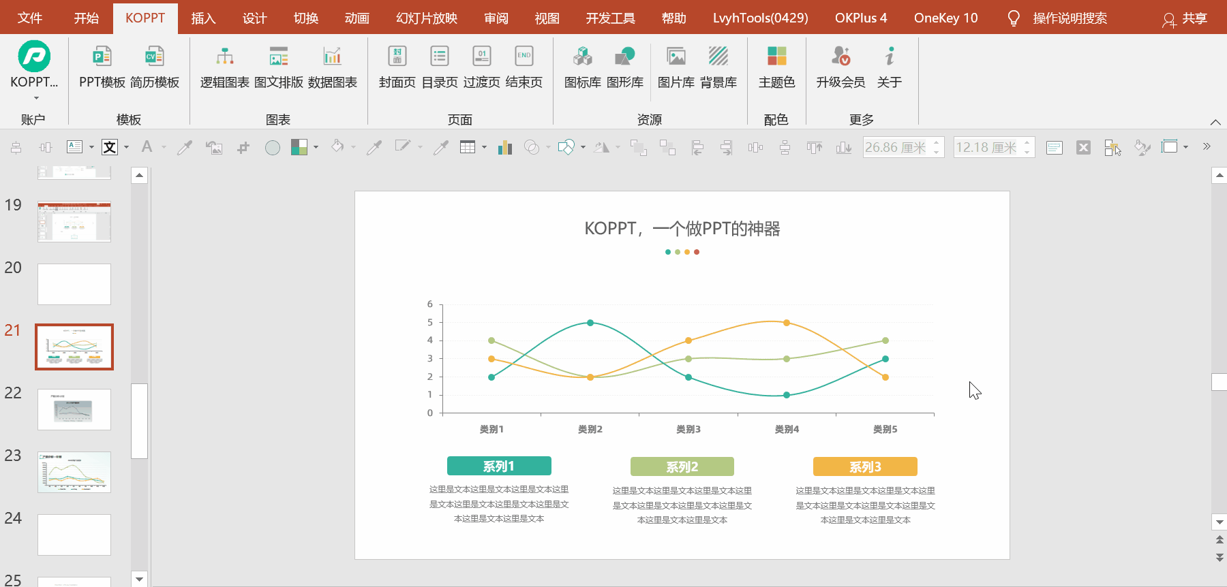Open the 简历模板 resume templates
The image size is (1227, 587).
155,67
